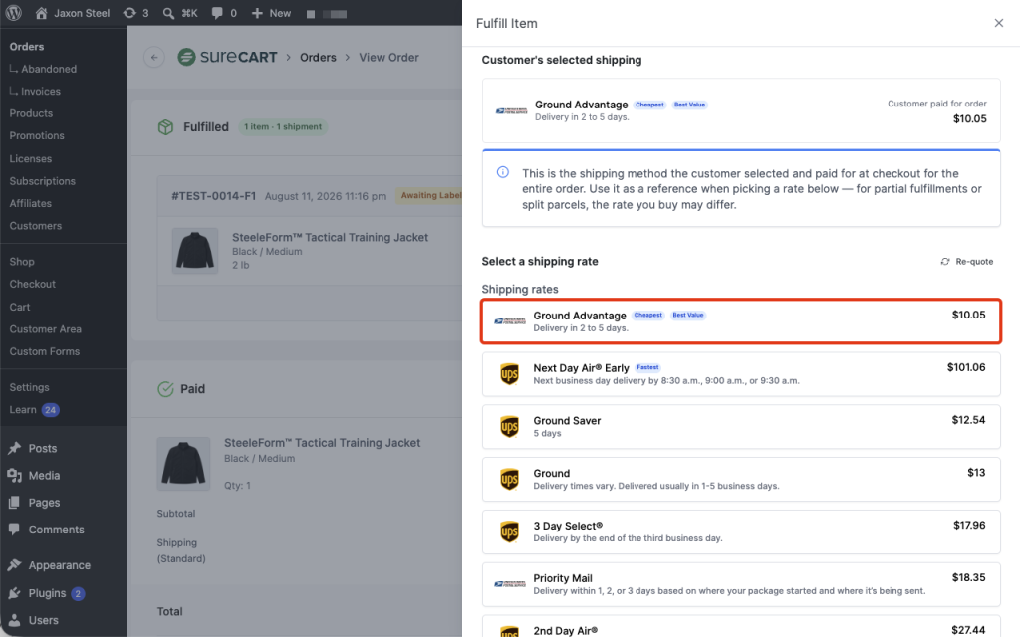This screenshot has width=1020, height=637.
Task: Click the WordPress logo in admin bar
Action: (14, 13)
